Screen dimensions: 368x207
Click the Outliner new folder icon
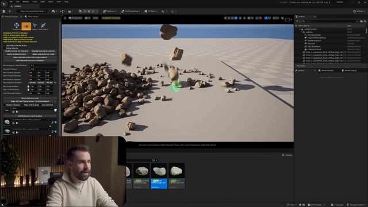[x=362, y=21]
